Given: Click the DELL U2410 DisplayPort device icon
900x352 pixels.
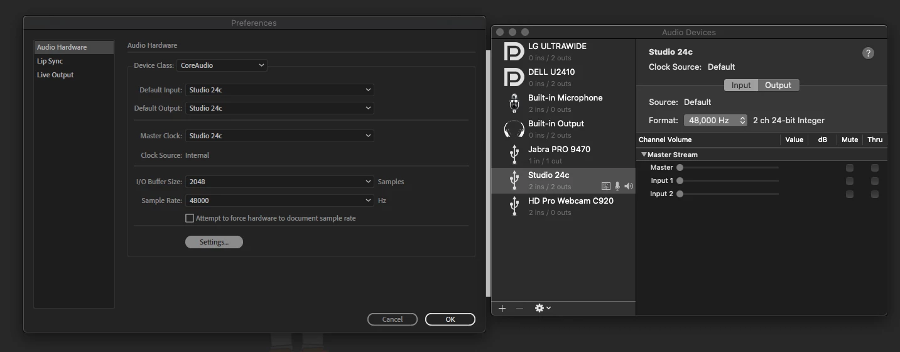Looking at the screenshot, I should click(514, 77).
